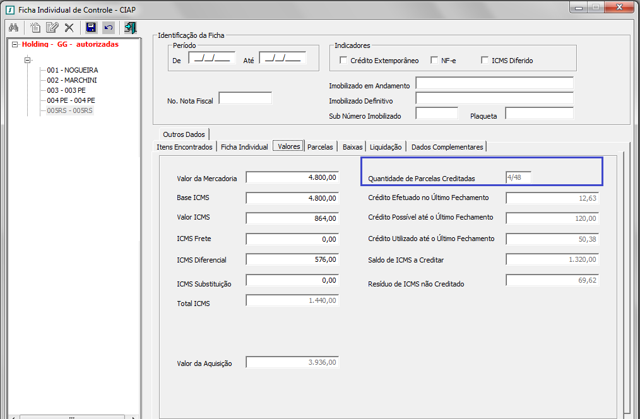Collapse the unnamed child tree node
The height and width of the screenshot is (419, 640).
(27, 60)
